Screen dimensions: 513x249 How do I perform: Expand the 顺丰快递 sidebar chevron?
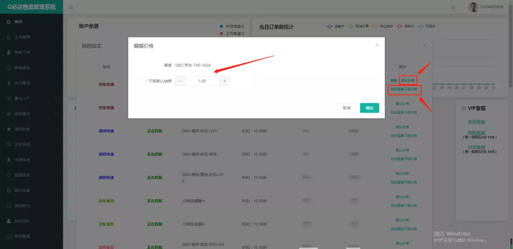click(56, 190)
